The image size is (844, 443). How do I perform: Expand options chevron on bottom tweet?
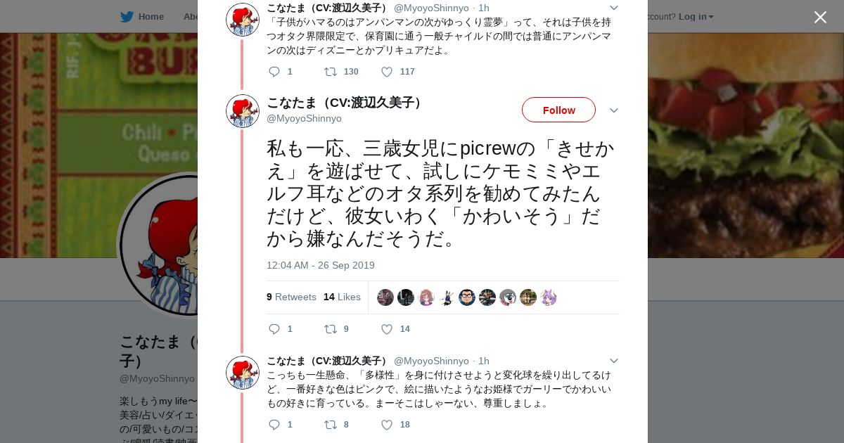tap(613, 361)
